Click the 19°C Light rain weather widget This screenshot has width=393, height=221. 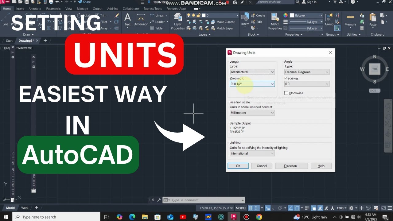tap(311, 217)
